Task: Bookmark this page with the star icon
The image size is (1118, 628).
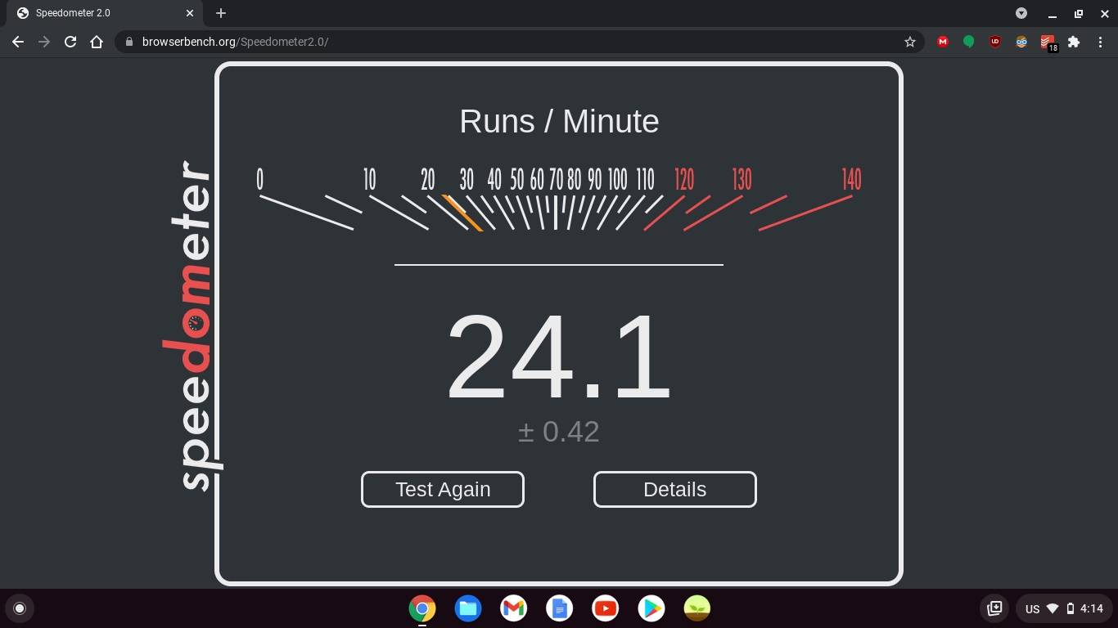Action: (x=910, y=42)
